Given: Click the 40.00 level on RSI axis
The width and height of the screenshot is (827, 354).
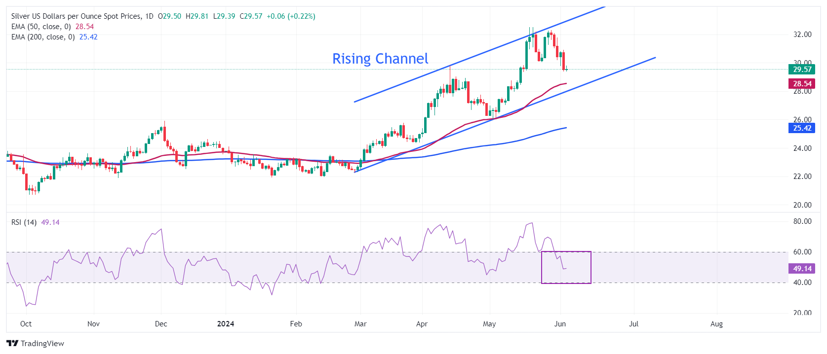Looking at the screenshot, I should tap(802, 283).
